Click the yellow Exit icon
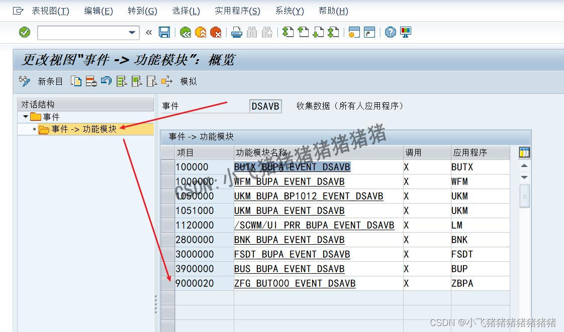564x332 pixels. [x=201, y=33]
